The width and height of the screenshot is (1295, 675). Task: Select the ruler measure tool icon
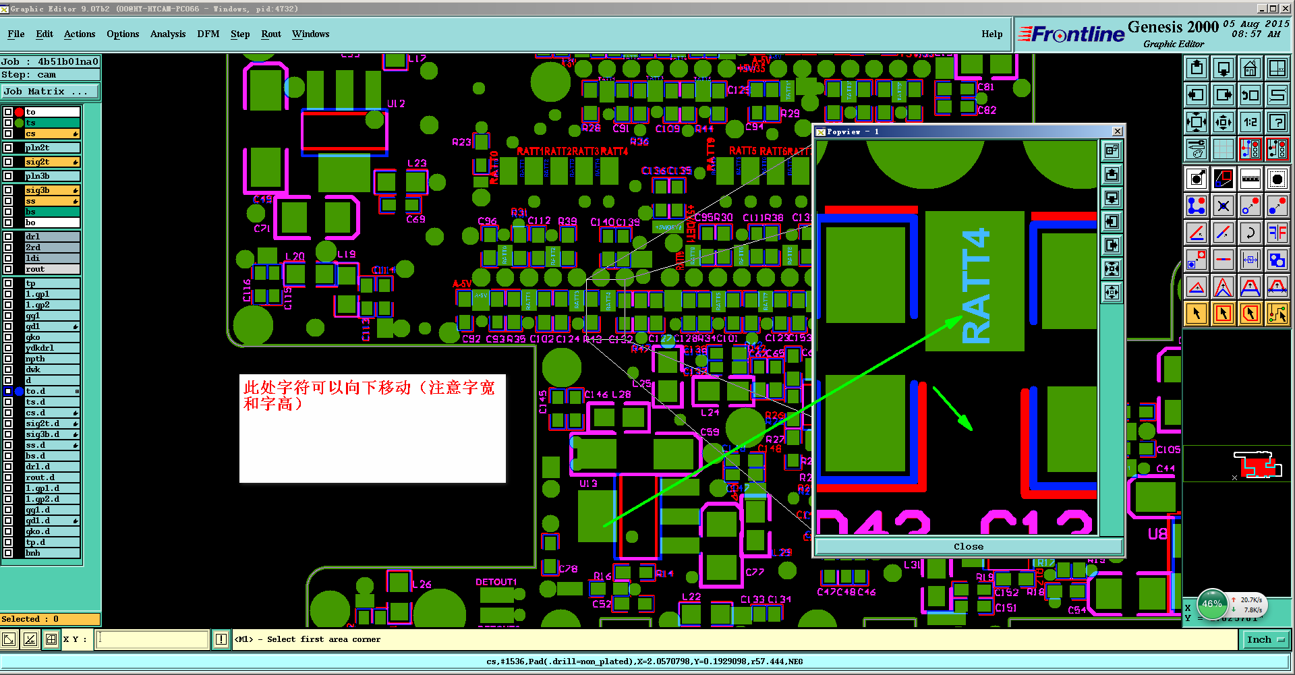pos(1250,179)
